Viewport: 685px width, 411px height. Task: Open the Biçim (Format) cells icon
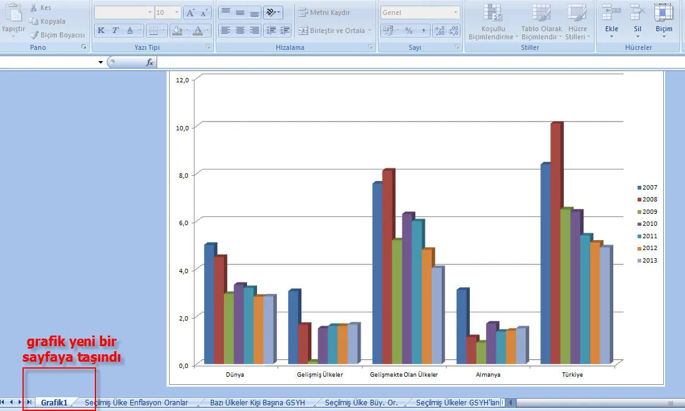(664, 12)
